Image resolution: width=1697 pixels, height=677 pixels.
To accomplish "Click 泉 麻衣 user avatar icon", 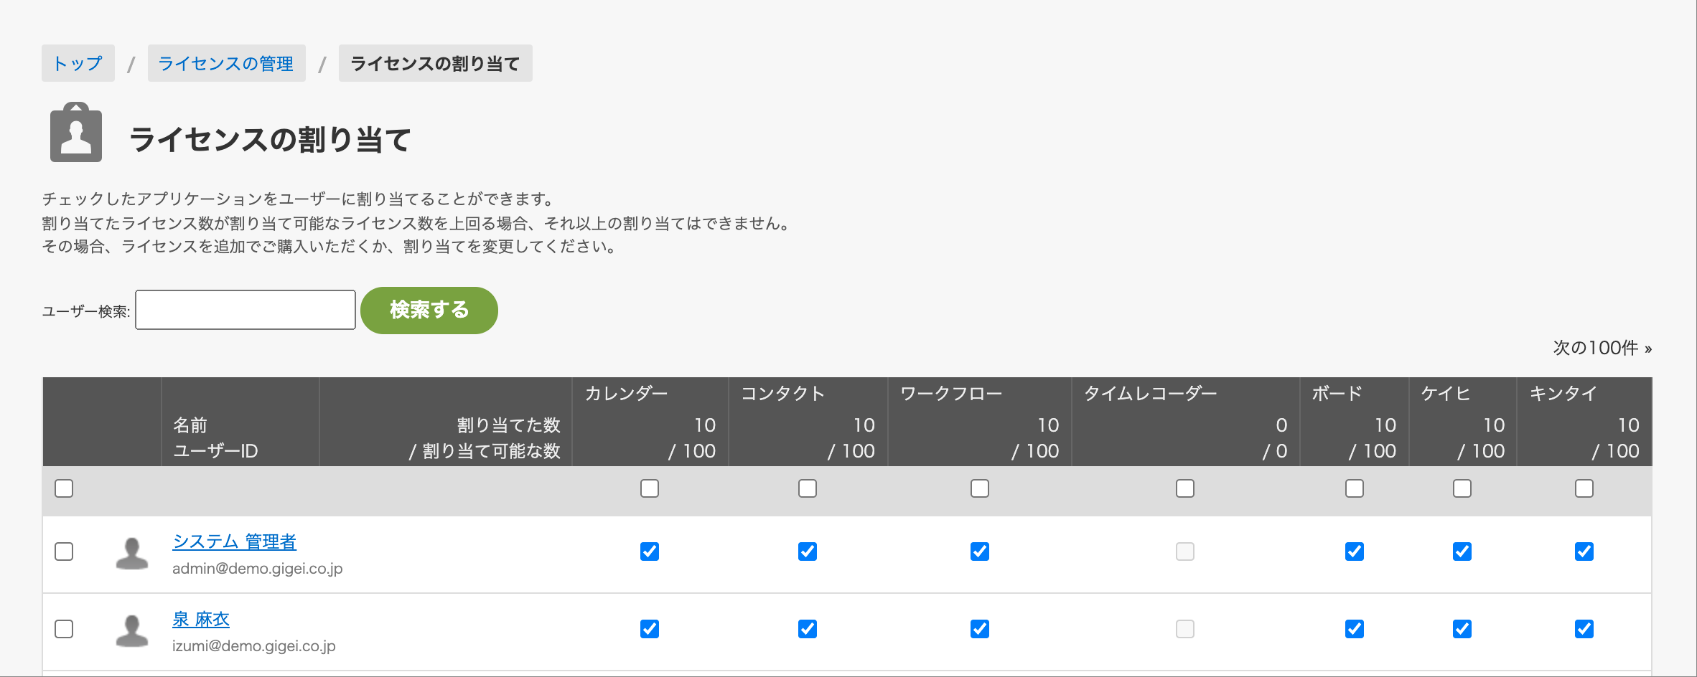I will coord(132,631).
